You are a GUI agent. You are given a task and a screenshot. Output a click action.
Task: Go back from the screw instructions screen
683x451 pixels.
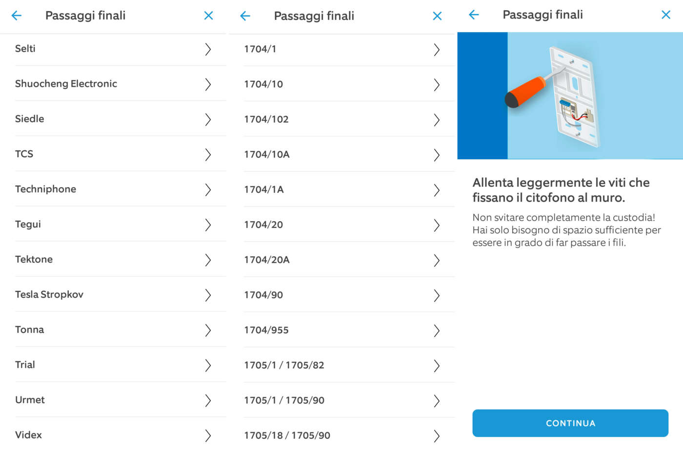coord(474,15)
